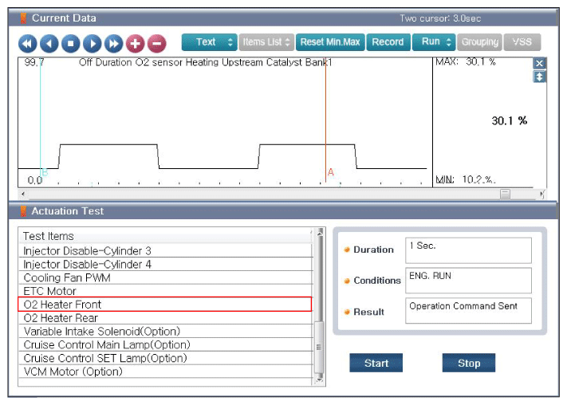Close the graph with the X icon
The height and width of the screenshot is (405, 567).
(540, 63)
